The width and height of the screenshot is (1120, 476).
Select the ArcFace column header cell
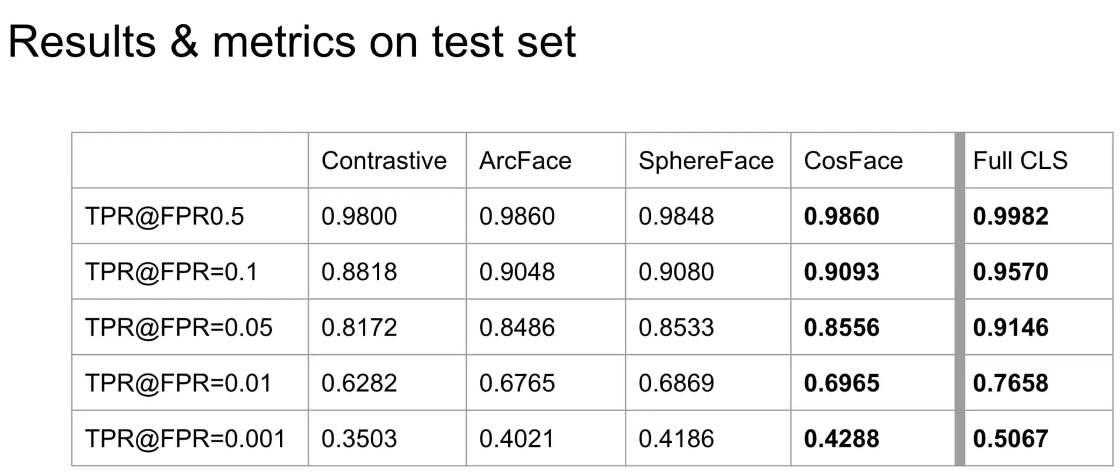pyautogui.click(x=545, y=160)
